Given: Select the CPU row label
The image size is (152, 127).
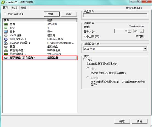Looking at the screenshot, I should (12, 28).
